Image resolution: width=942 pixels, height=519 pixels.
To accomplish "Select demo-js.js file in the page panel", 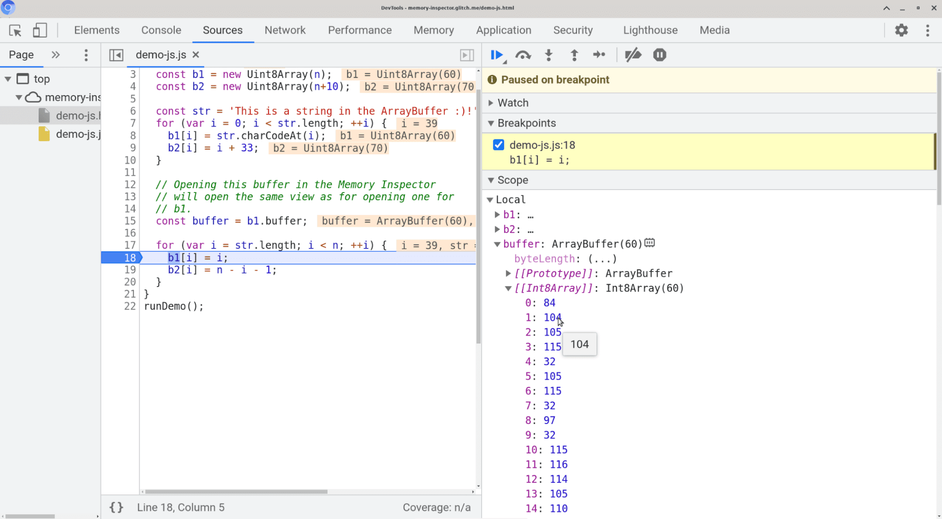I will point(76,134).
